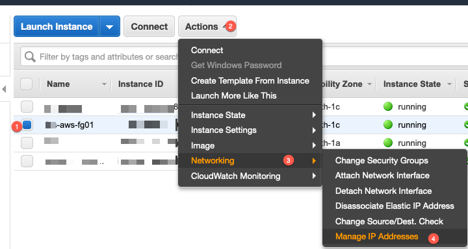The height and width of the screenshot is (249, 468).
Task: Expand the Image submenu
Action: (x=250, y=146)
